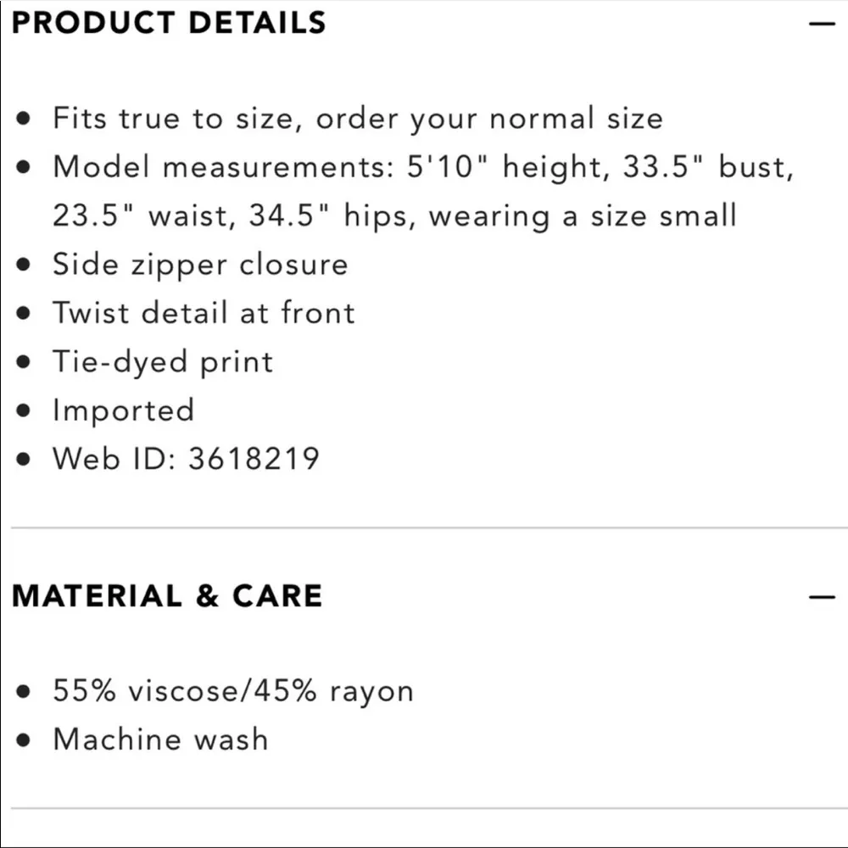Click the MATERIAL & CARE heading
This screenshot has width=848, height=848.
click(x=167, y=596)
